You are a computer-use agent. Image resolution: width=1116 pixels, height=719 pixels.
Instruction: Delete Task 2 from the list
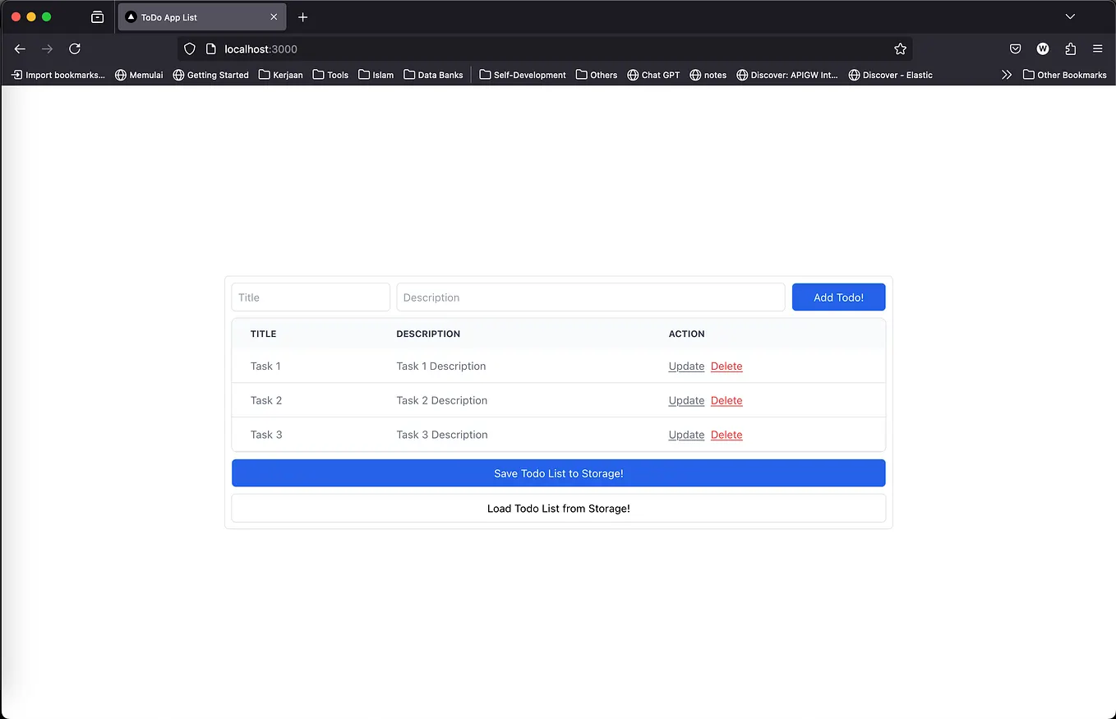coord(726,400)
